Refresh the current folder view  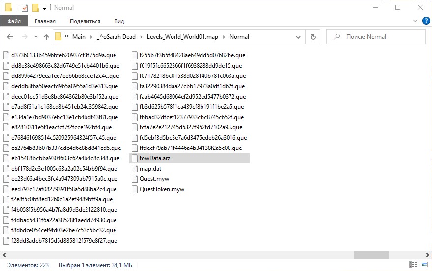tap(313, 37)
